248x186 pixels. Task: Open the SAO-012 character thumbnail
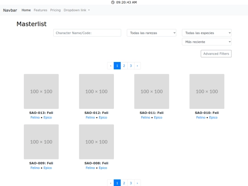tap(96, 91)
